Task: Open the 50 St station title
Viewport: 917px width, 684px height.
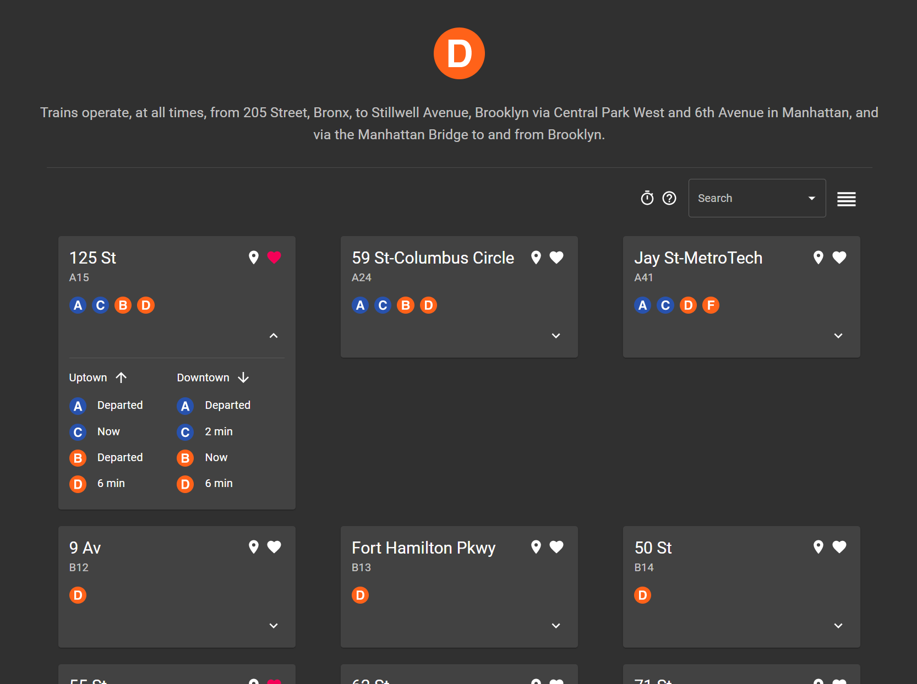Action: point(653,548)
